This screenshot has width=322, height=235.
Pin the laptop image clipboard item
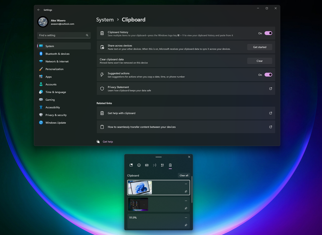[x=186, y=191]
